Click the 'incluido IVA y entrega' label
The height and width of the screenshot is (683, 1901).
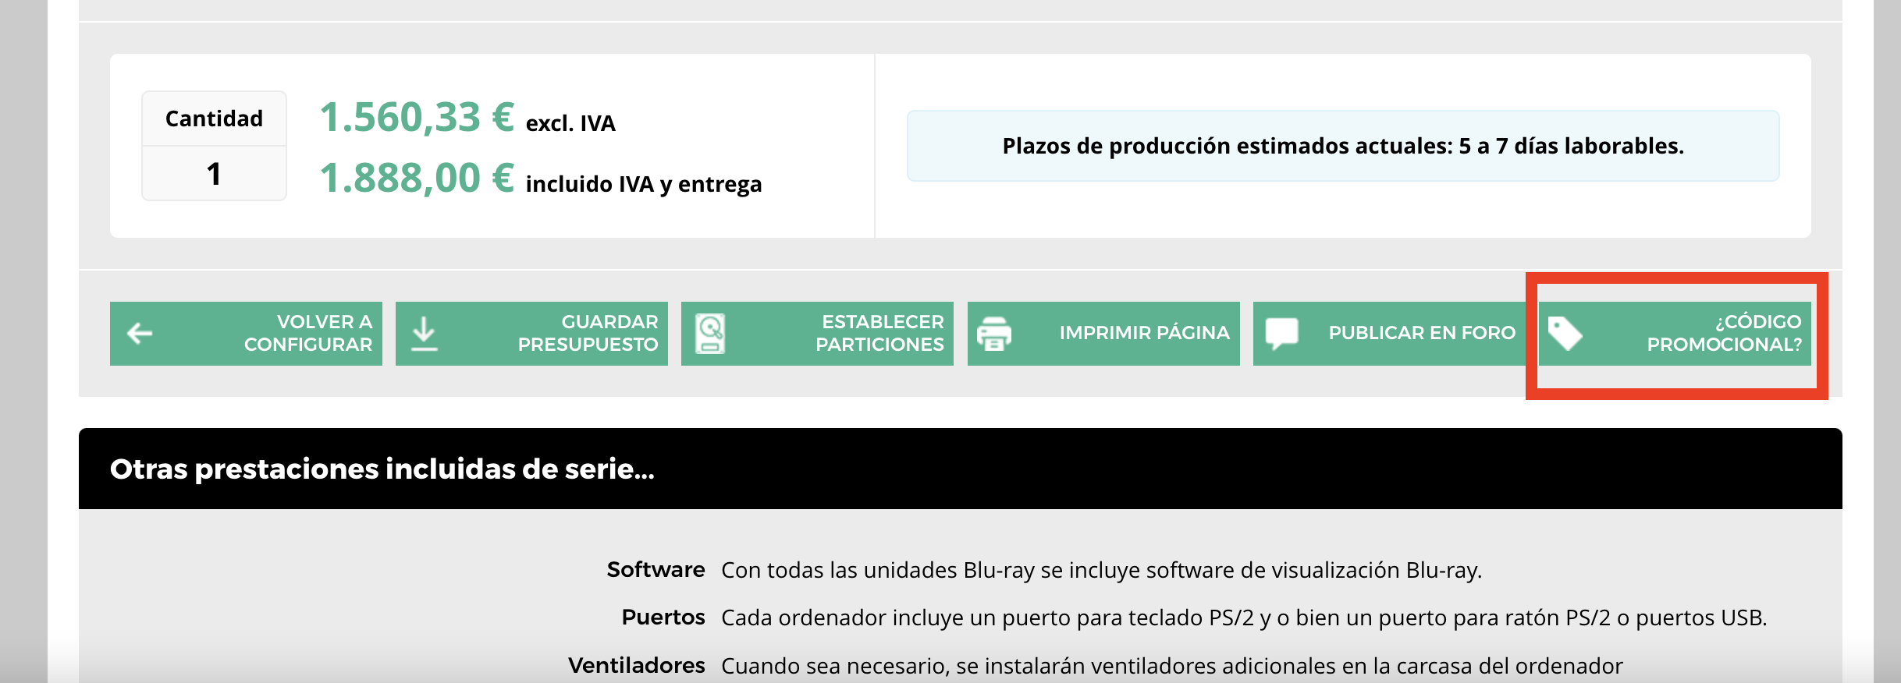tap(644, 185)
